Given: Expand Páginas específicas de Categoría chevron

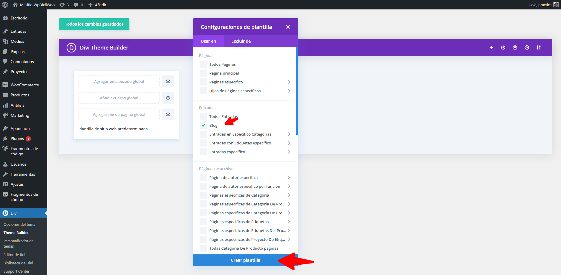Looking at the screenshot, I should tap(289, 195).
